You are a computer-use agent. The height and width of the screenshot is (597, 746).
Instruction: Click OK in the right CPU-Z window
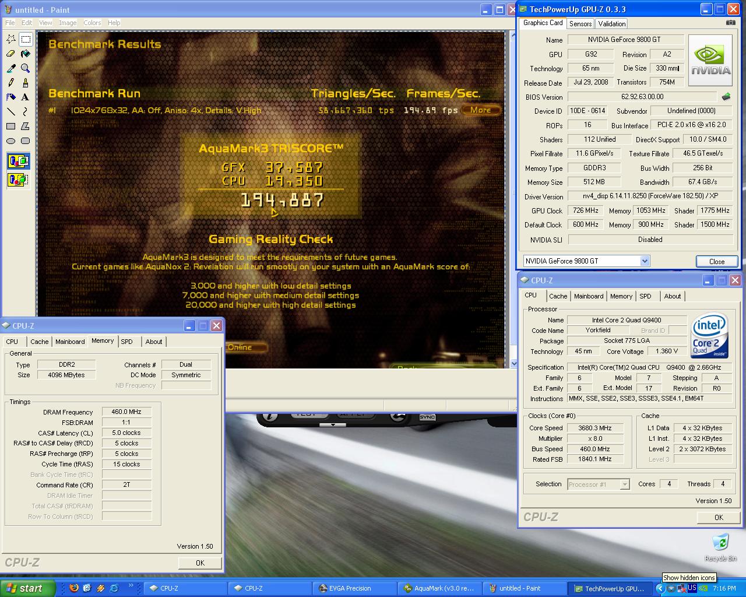[719, 517]
